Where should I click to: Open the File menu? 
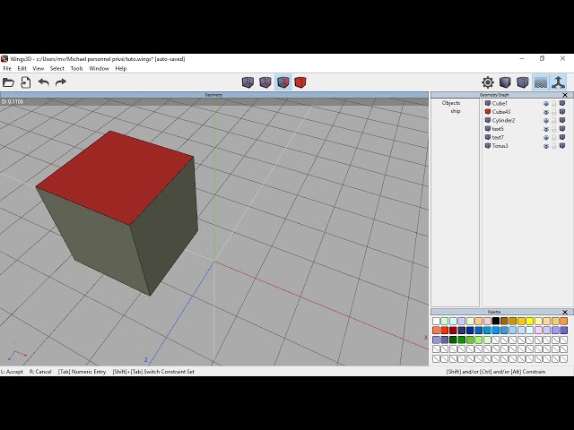click(7, 68)
